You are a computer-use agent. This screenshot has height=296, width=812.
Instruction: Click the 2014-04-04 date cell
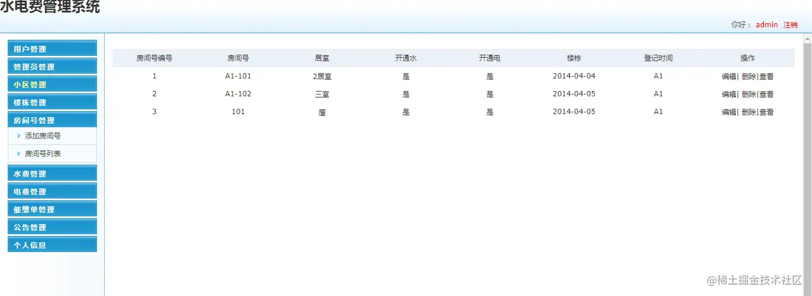click(574, 76)
